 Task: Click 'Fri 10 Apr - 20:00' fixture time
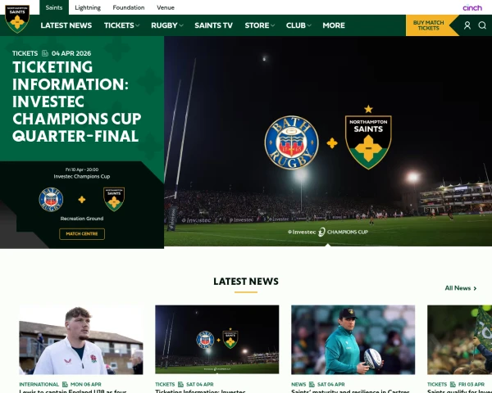tap(82, 169)
